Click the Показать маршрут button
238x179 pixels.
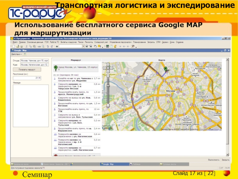27,70
